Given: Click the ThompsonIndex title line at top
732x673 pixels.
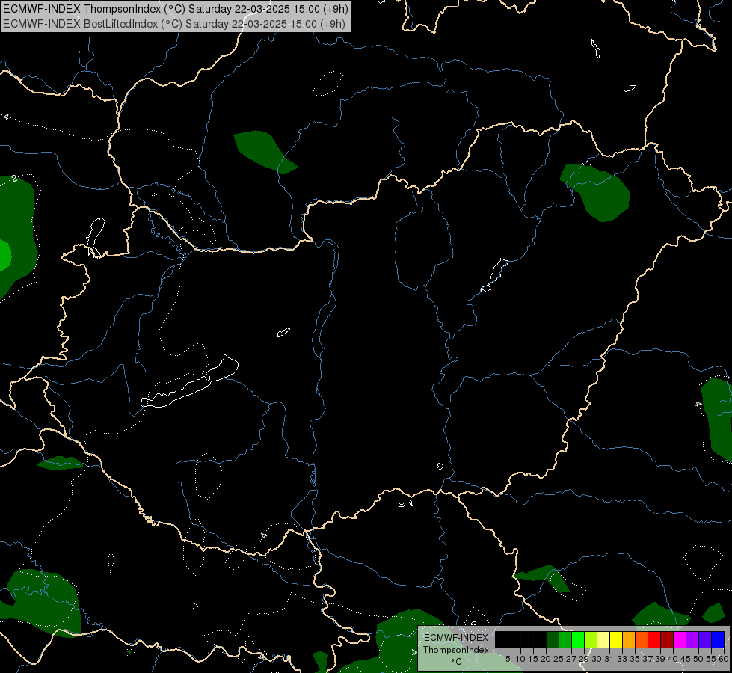Looking at the screenshot, I should coord(176,9).
